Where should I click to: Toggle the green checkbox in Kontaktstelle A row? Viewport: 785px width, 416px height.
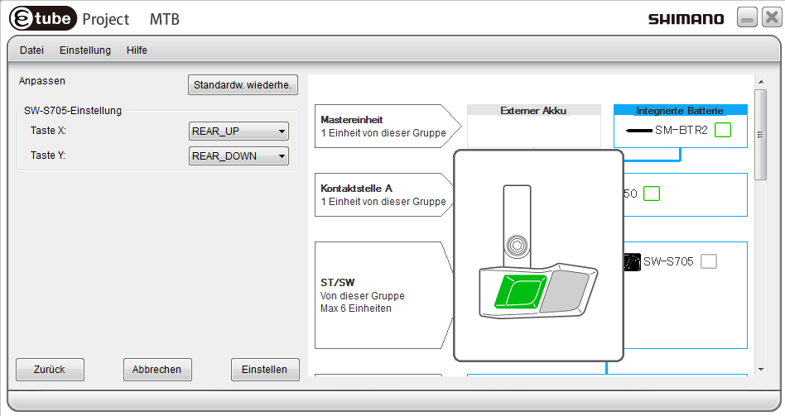[x=652, y=194]
